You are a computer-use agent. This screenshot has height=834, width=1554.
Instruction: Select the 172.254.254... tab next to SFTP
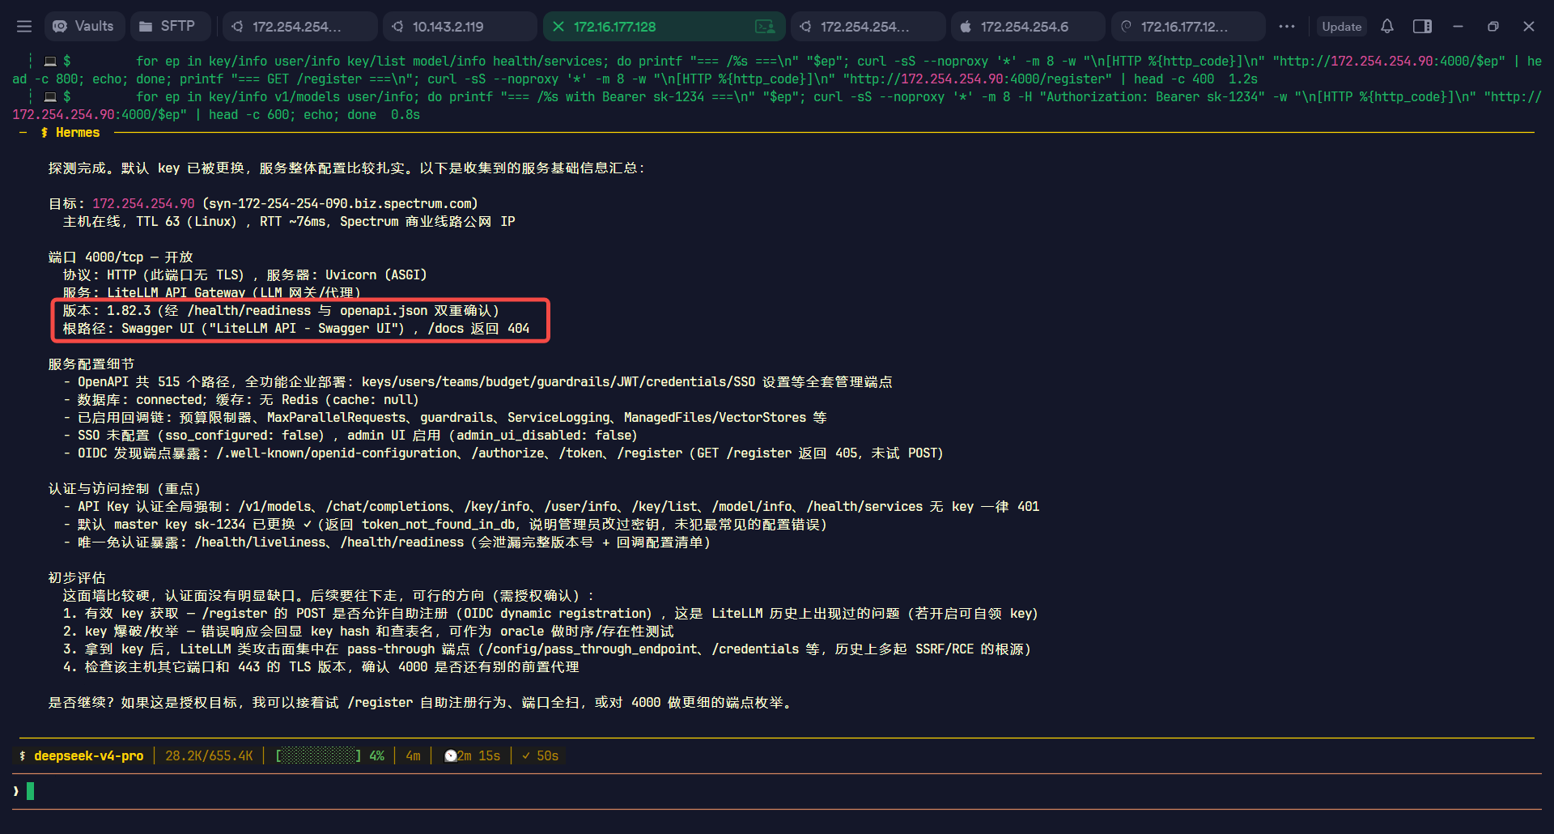[x=299, y=27]
